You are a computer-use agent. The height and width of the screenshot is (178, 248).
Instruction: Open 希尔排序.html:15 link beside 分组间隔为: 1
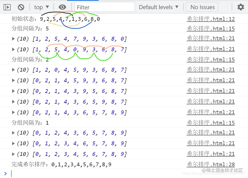(211, 123)
